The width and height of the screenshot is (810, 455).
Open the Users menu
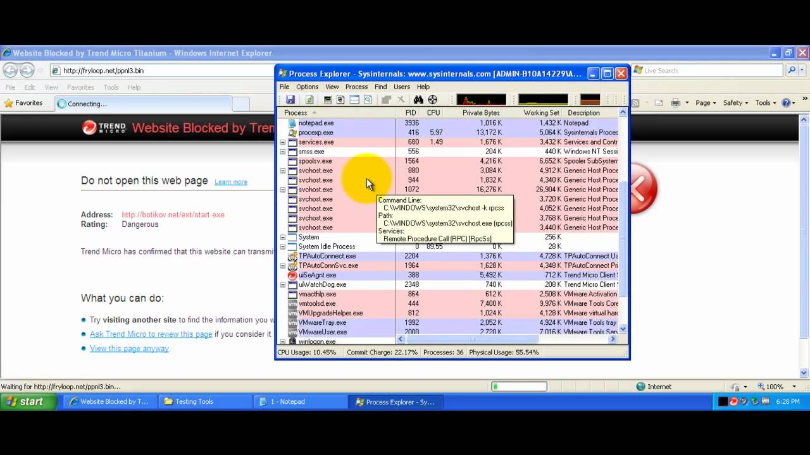[402, 87]
